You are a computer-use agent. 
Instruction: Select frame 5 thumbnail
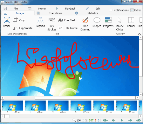(126, 106)
